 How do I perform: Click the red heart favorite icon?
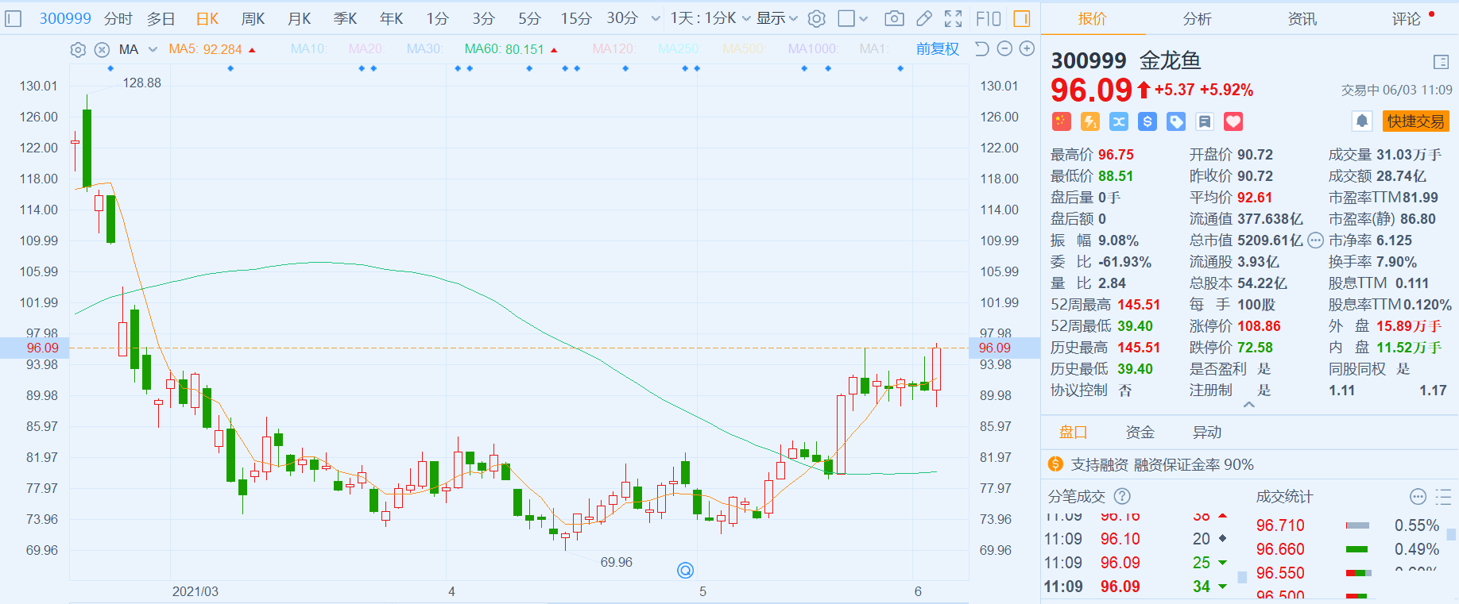1233,121
